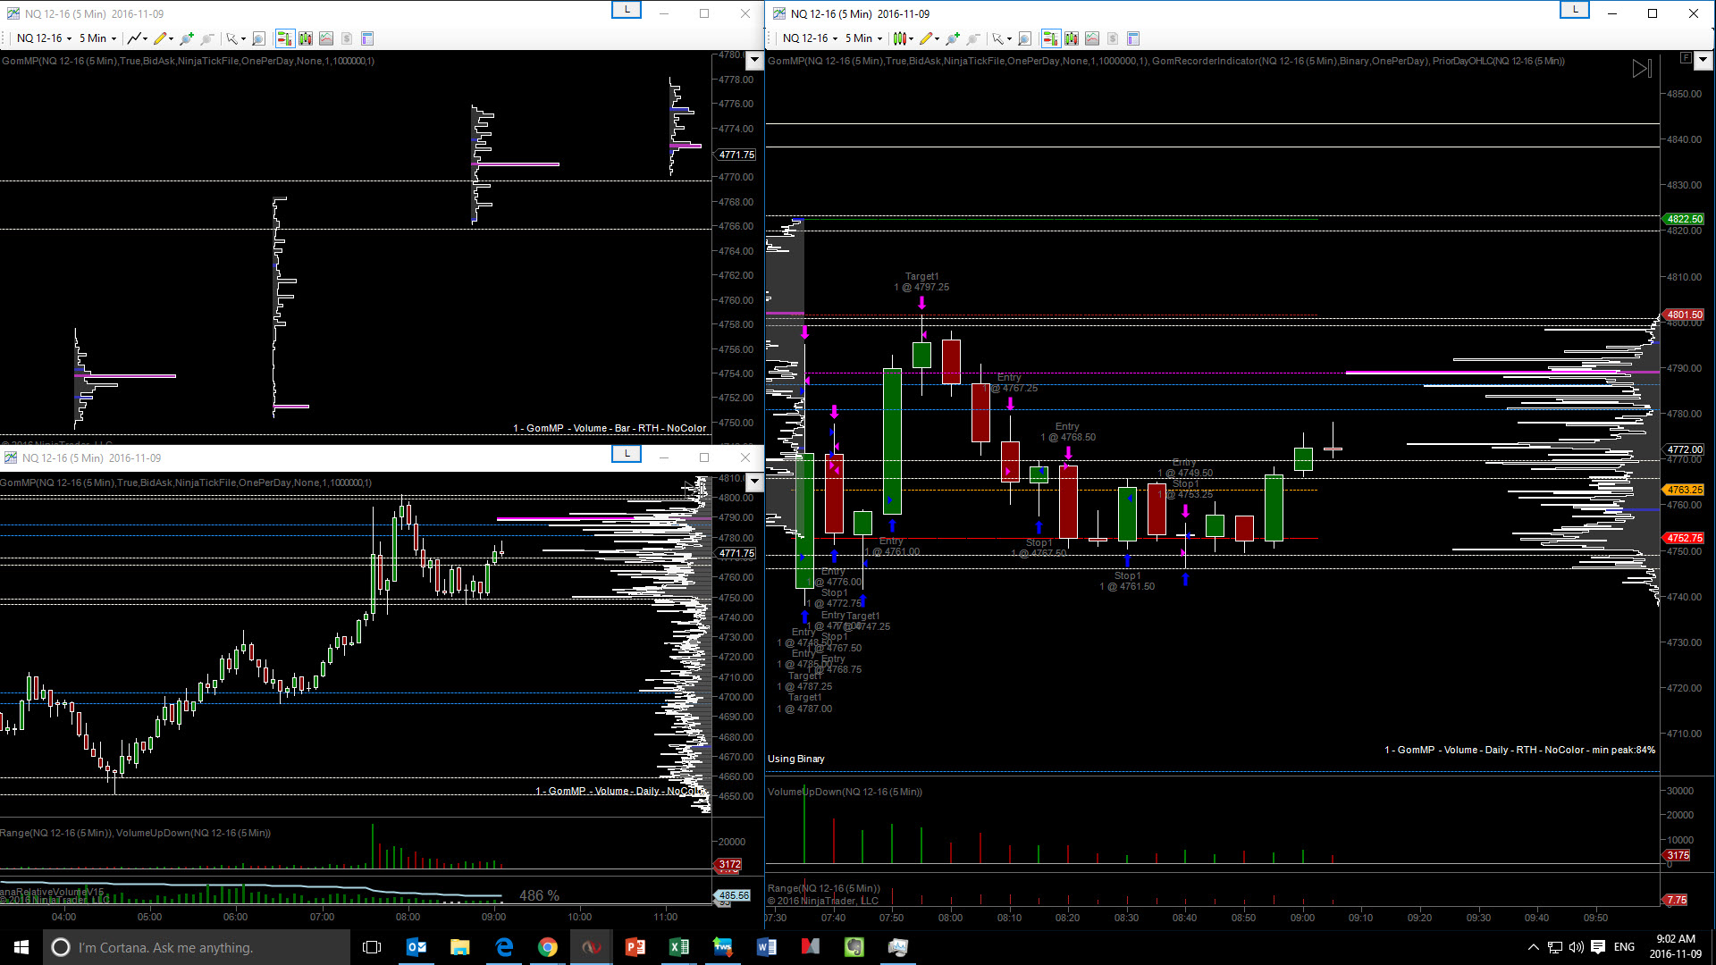Screen dimensions: 1716x965
Task: Open Microsoft Edge from taskbar
Action: 504,947
